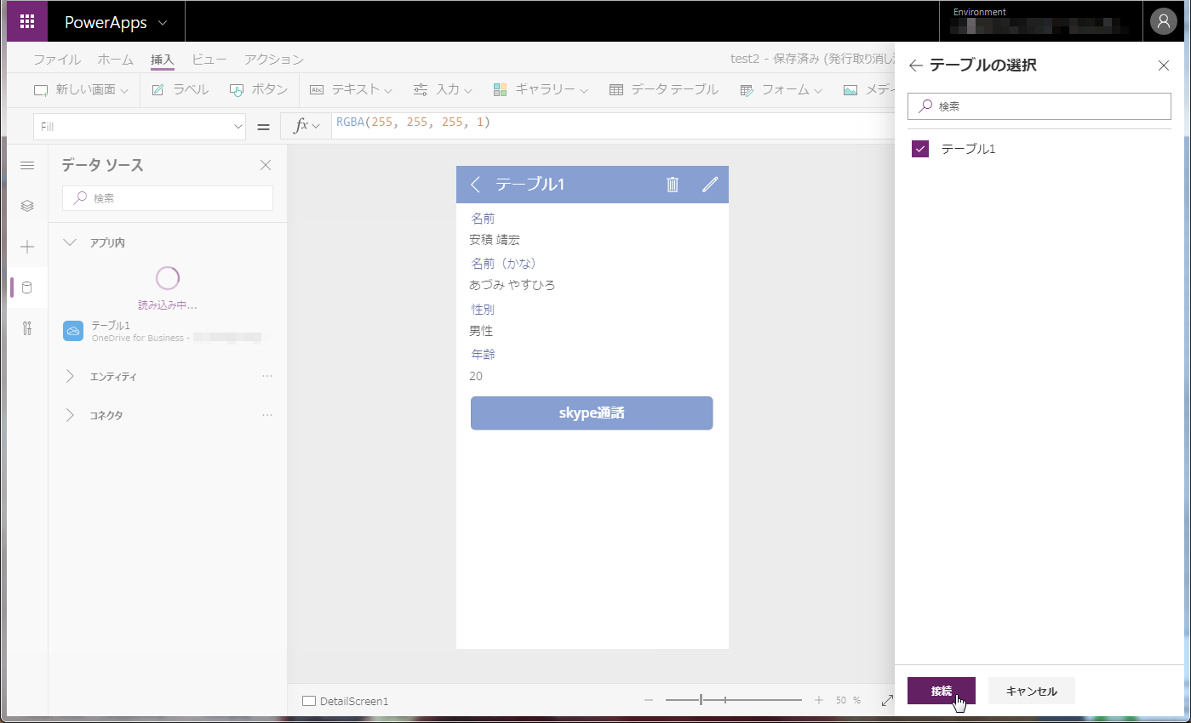Click the 接続 connect button
This screenshot has height=723, width=1191.
(942, 691)
